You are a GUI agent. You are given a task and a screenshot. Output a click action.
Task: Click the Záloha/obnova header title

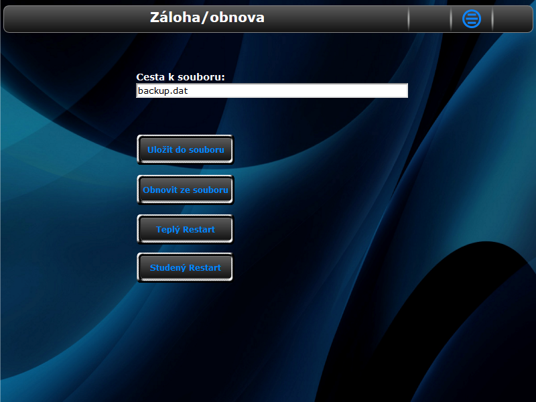coord(207,17)
